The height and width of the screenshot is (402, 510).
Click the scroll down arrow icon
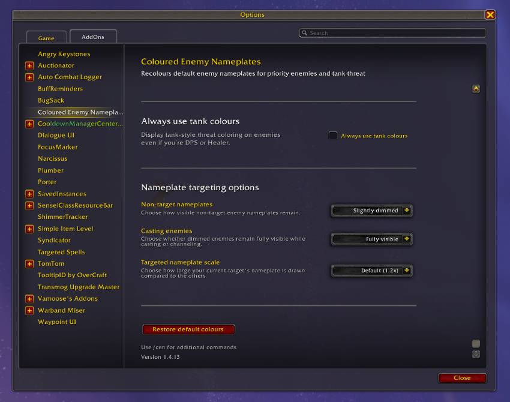(476, 354)
